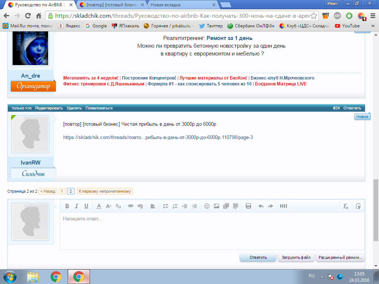The height and width of the screenshot is (284, 379).
Task: Switch to the Новая вкладка tab
Action: pyautogui.click(x=181, y=5)
